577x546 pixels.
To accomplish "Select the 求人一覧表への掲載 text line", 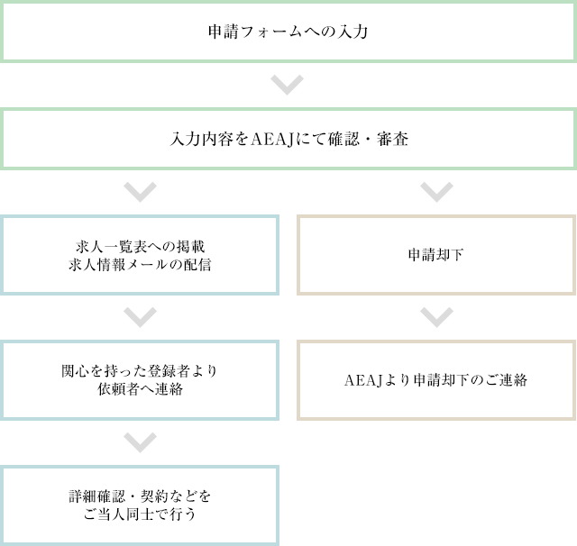I will point(140,246).
